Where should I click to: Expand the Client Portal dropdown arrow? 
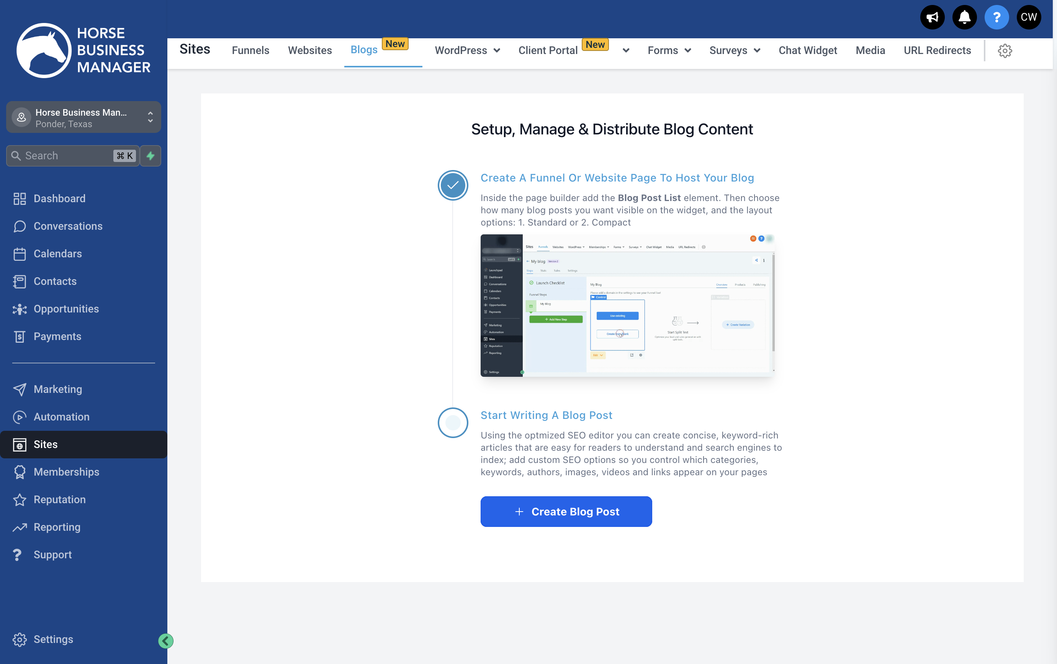coord(626,51)
